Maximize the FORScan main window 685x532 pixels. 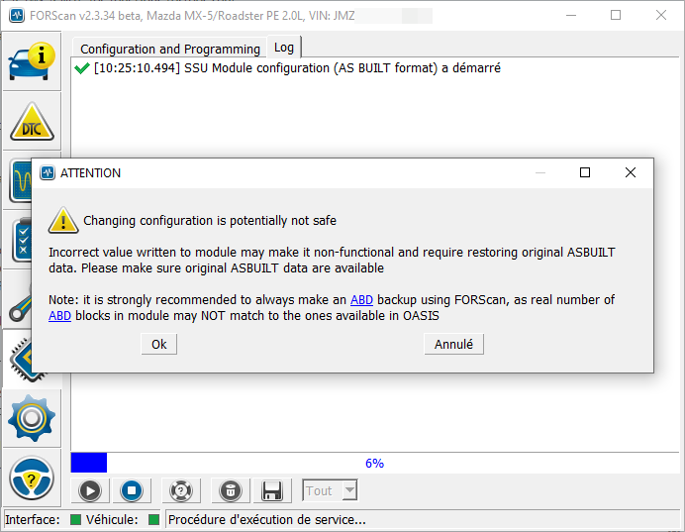(616, 15)
